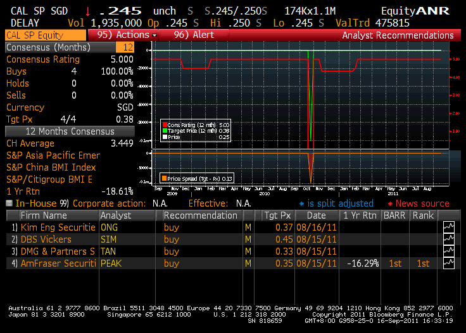
Task: Click the date 08/16/11
Action: pyautogui.click(x=317, y=227)
